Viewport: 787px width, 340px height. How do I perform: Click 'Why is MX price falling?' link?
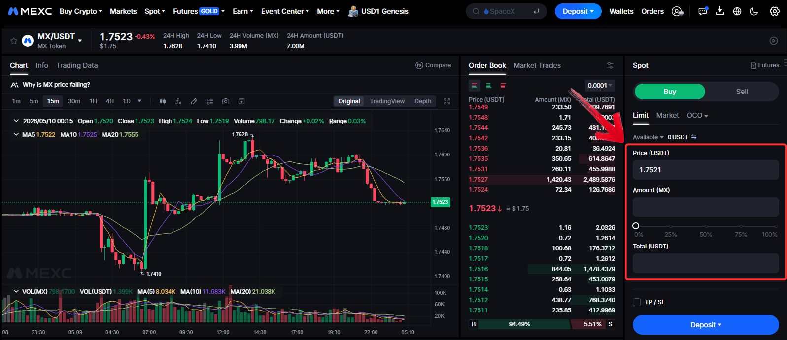(56, 85)
